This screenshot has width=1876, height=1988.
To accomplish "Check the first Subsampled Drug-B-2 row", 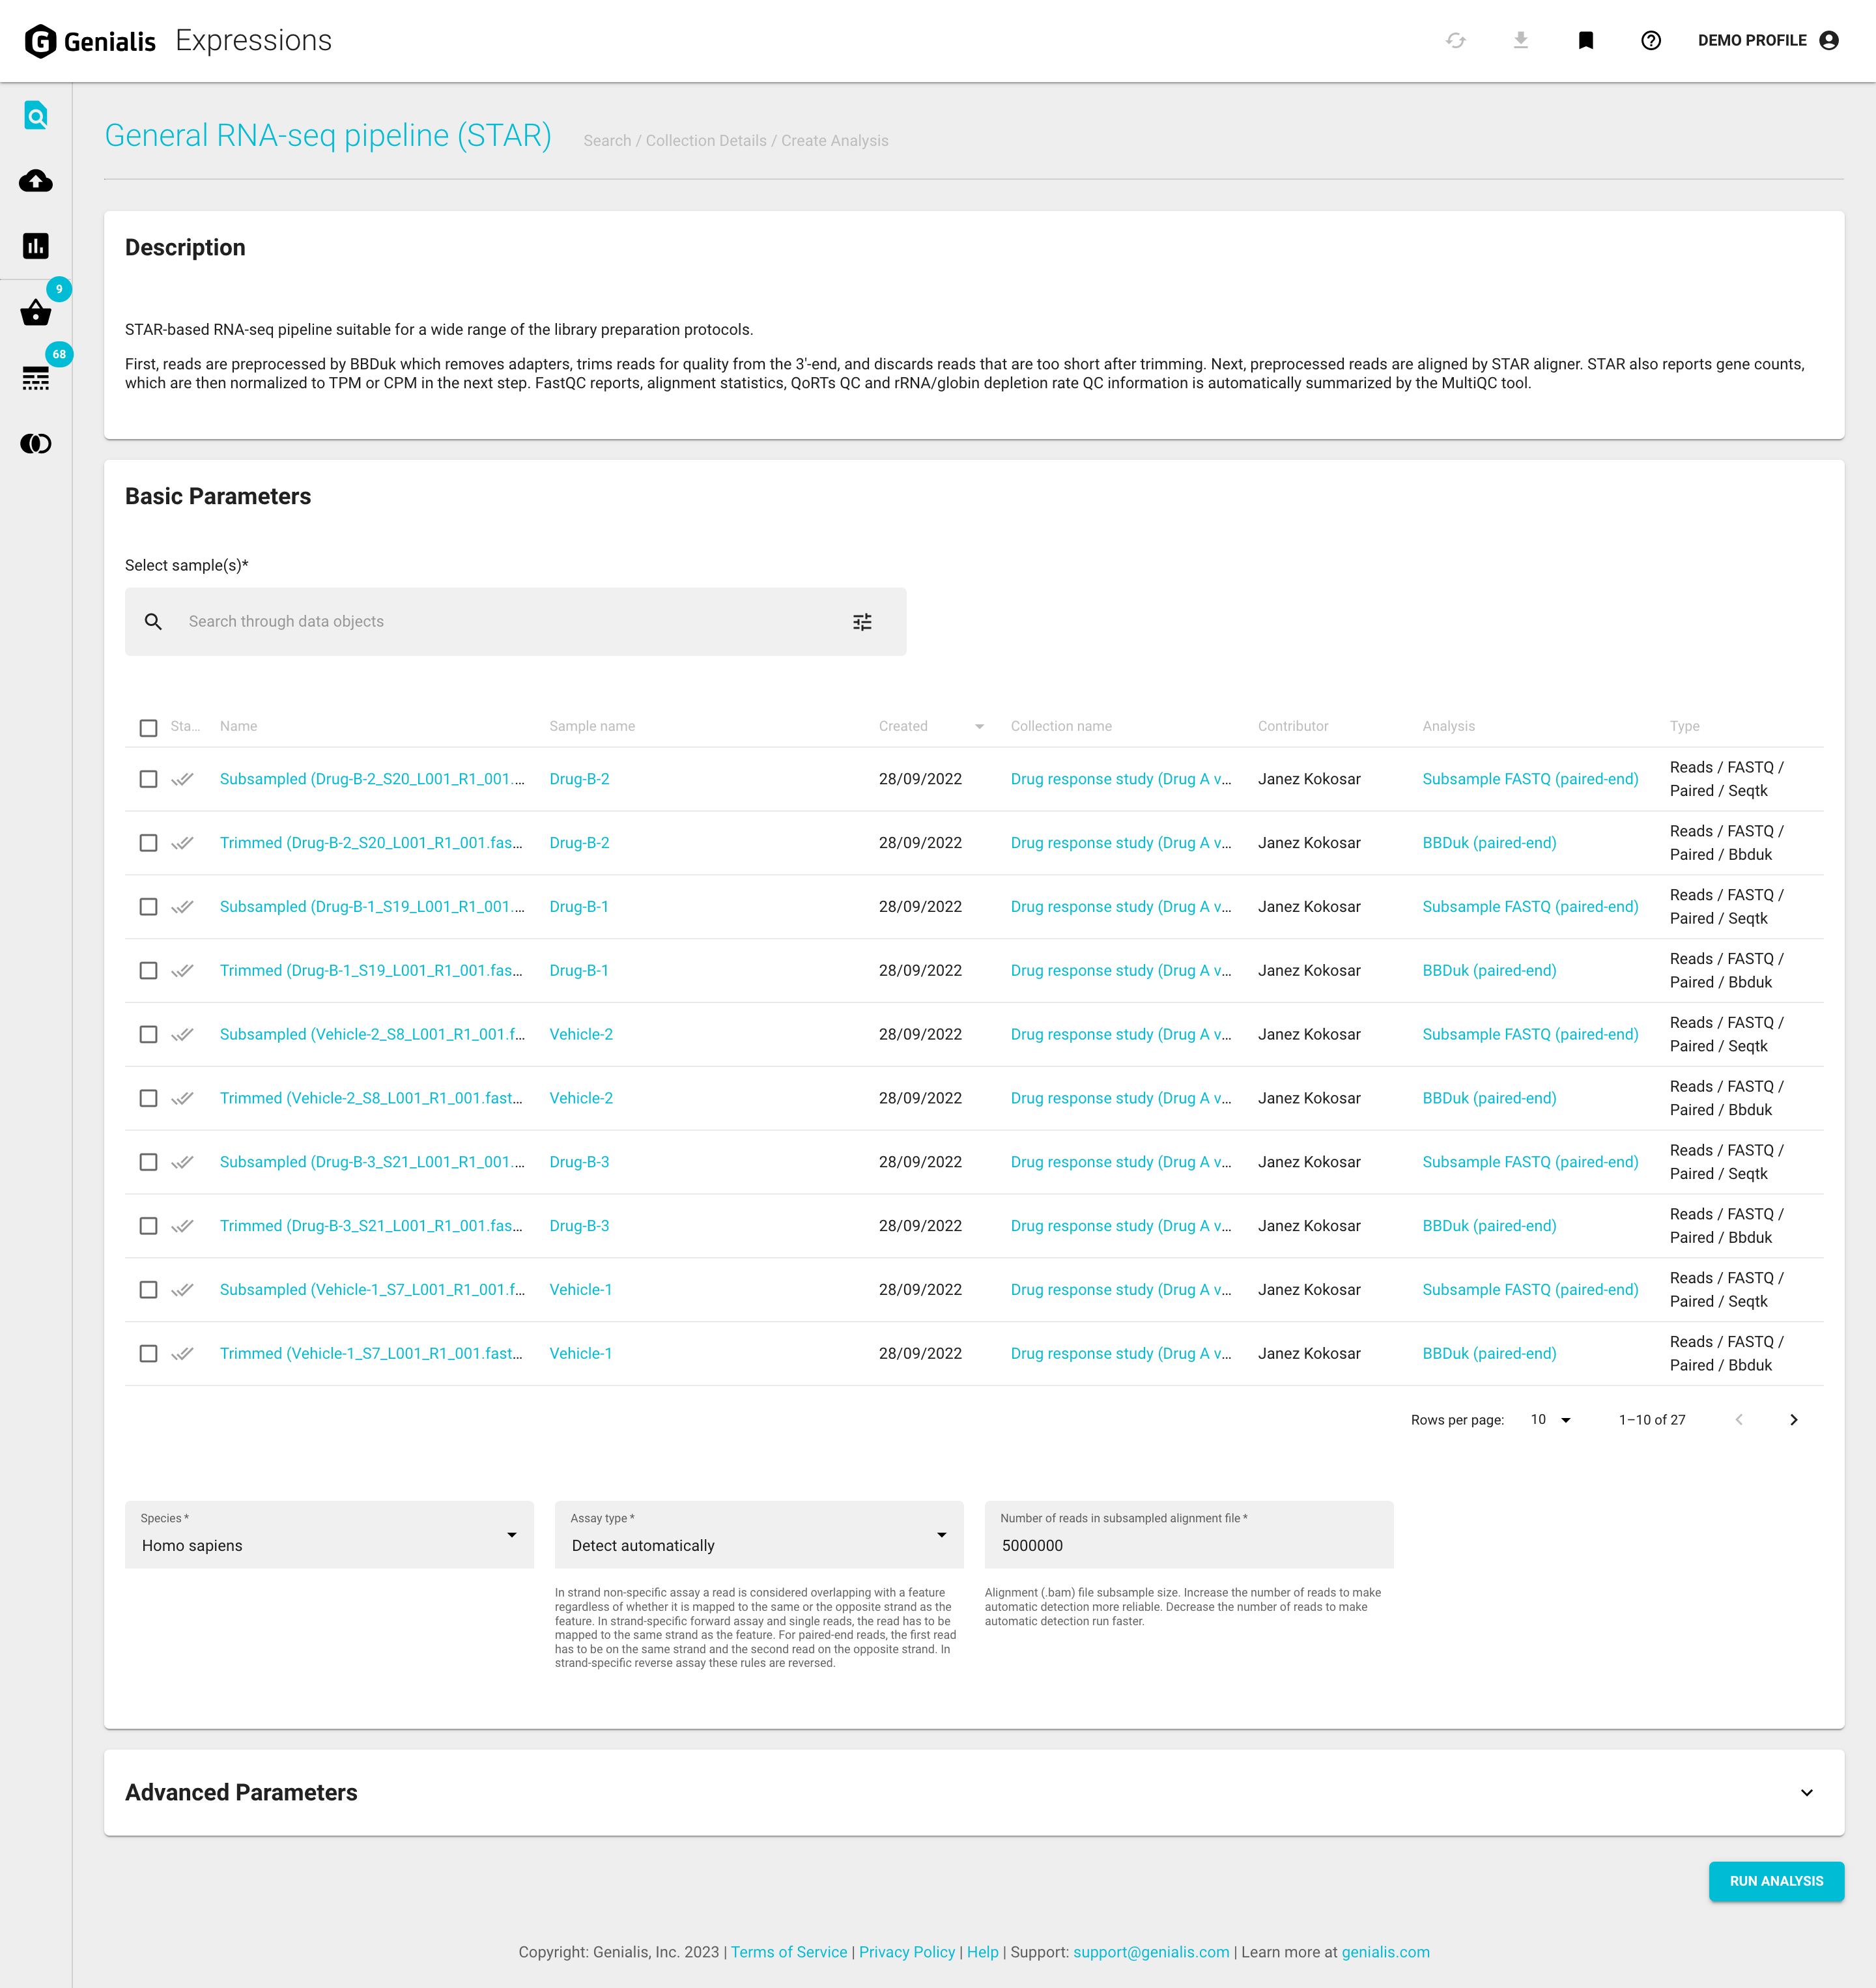I will click(x=148, y=779).
